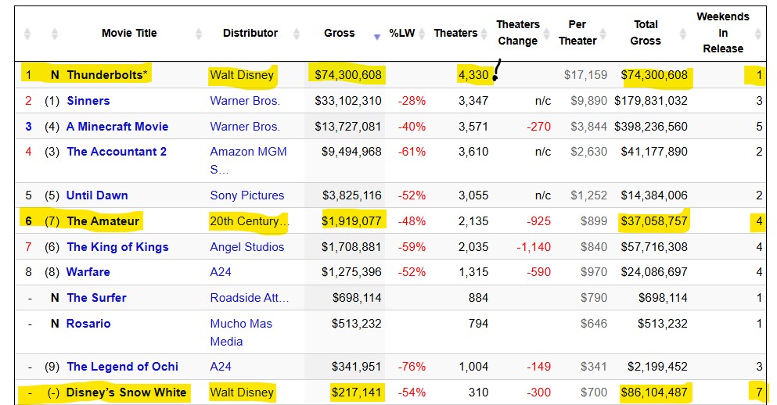Click the Distributor column sort arrows

297,34
